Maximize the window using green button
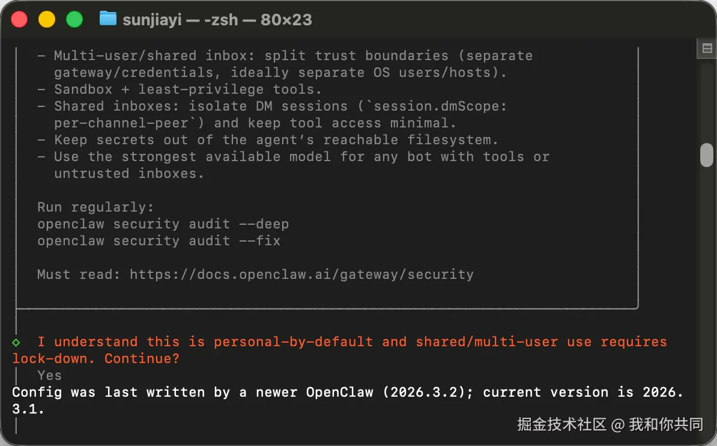 tap(74, 19)
